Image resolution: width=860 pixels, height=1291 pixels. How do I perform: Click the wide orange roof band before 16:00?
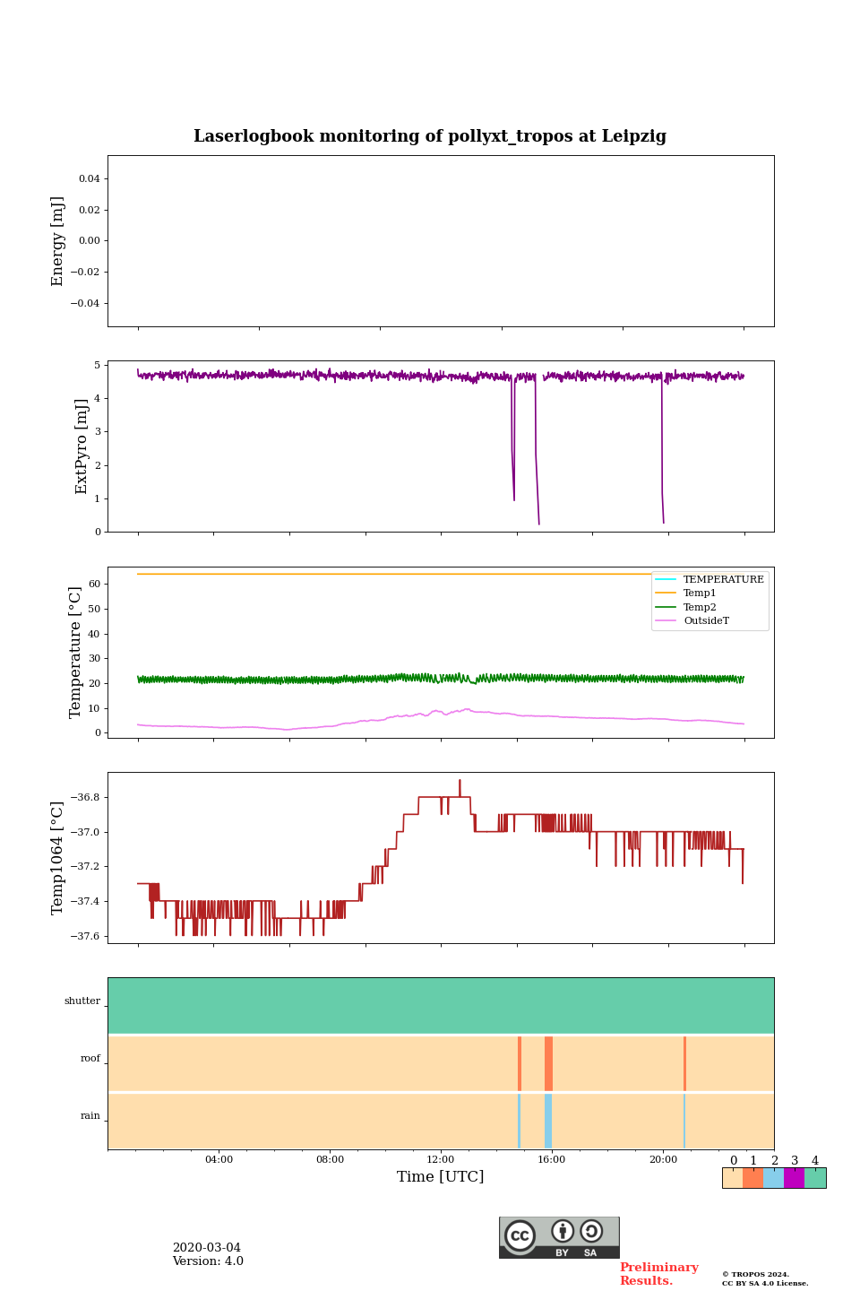pos(548,1063)
